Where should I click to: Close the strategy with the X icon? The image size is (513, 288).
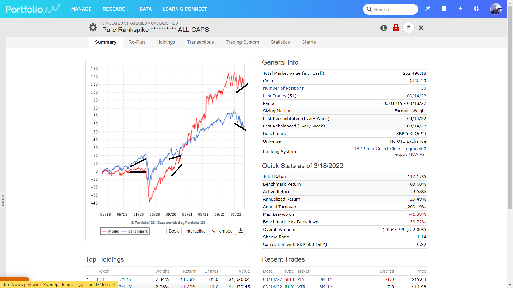point(421,28)
